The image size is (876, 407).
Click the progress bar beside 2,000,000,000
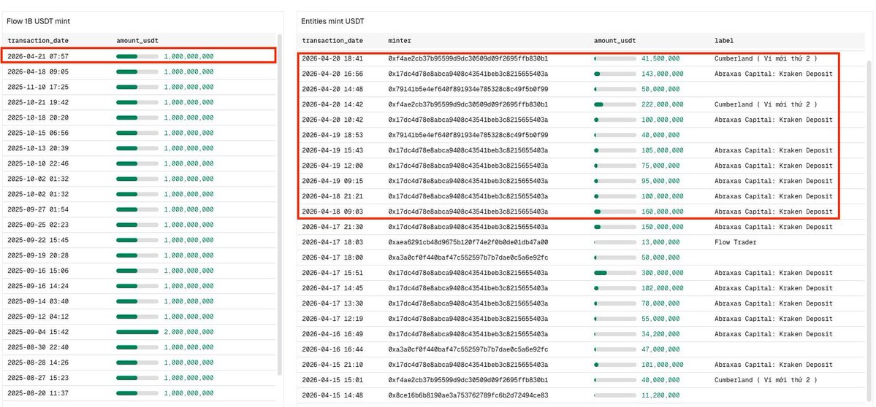(x=137, y=332)
